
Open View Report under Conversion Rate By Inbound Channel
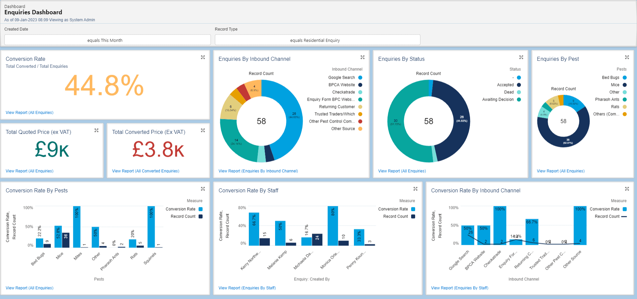pyautogui.click(x=460, y=288)
